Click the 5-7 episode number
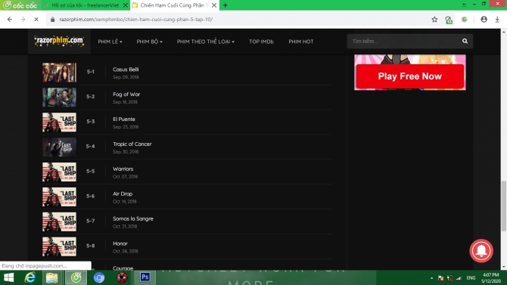The width and height of the screenshot is (507, 285). point(91,221)
